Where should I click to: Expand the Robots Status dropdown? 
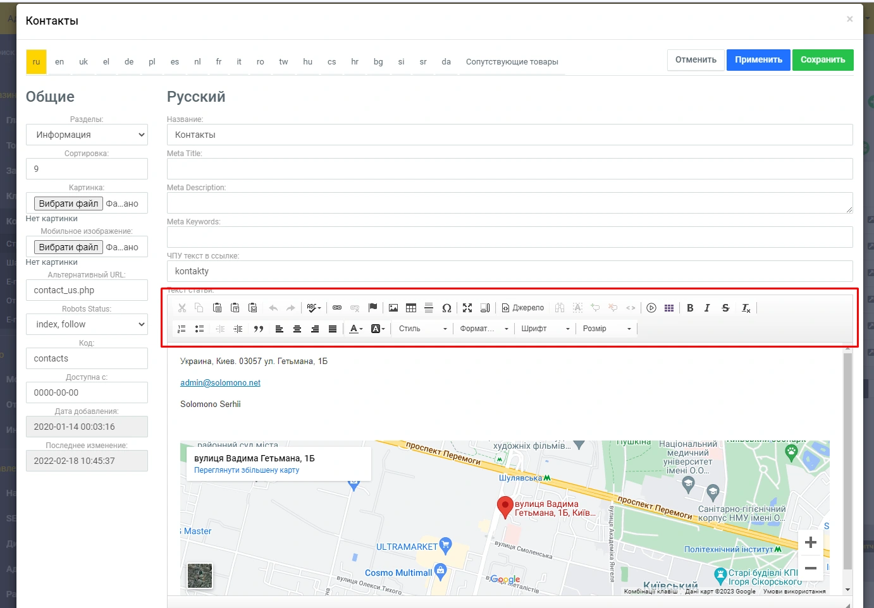87,324
